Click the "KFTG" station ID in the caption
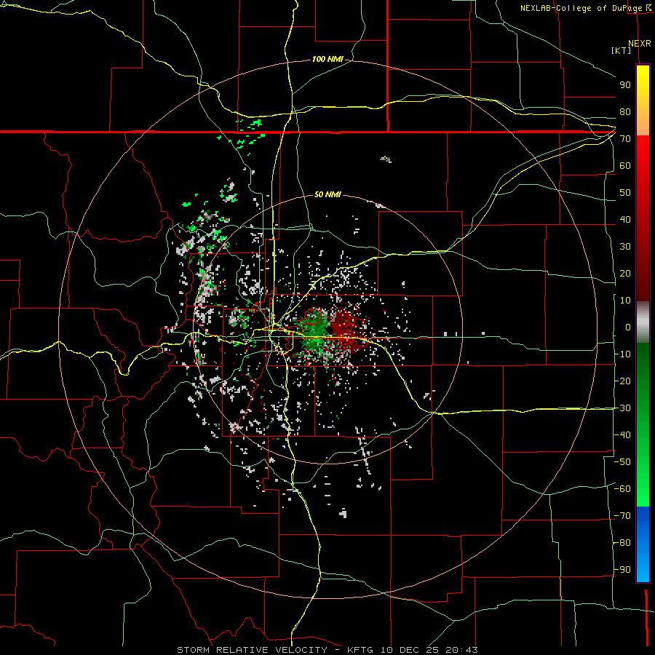The image size is (655, 655). (x=360, y=650)
